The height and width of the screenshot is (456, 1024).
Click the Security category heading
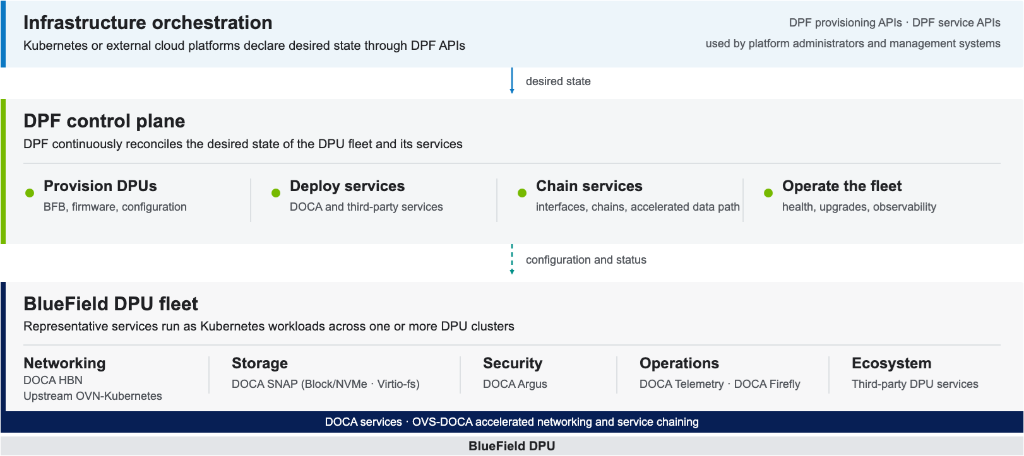click(513, 363)
